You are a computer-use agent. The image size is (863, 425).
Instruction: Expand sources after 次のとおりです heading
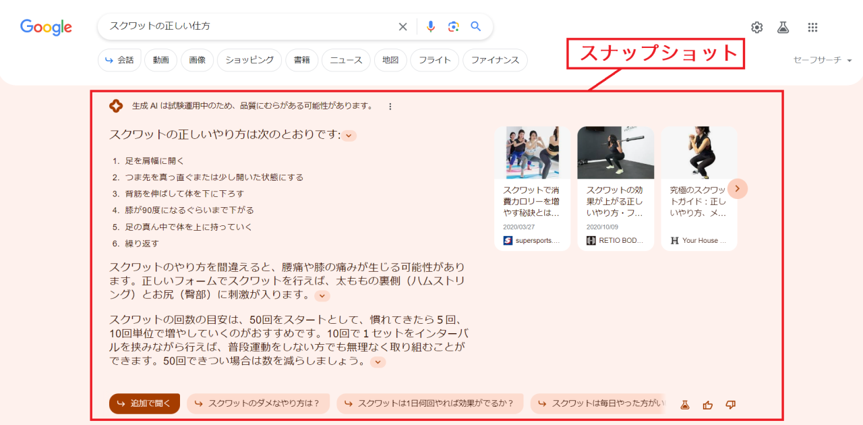(x=349, y=136)
